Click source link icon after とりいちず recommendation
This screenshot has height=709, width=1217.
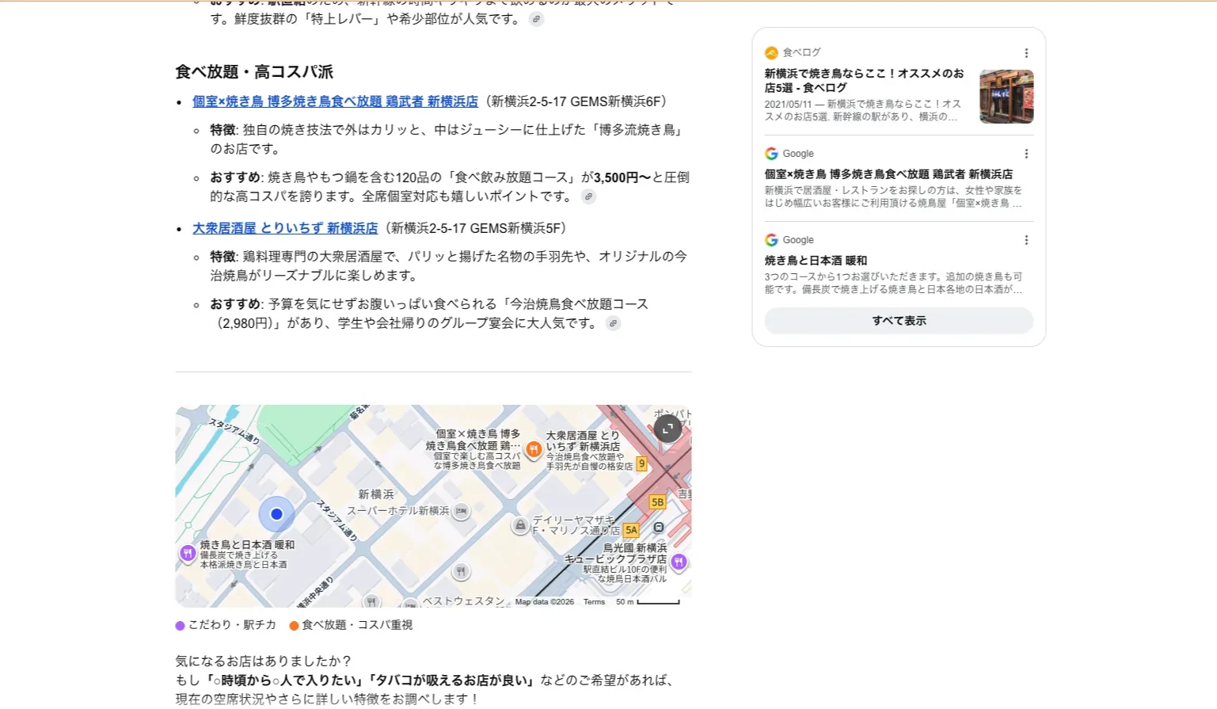pos(613,323)
